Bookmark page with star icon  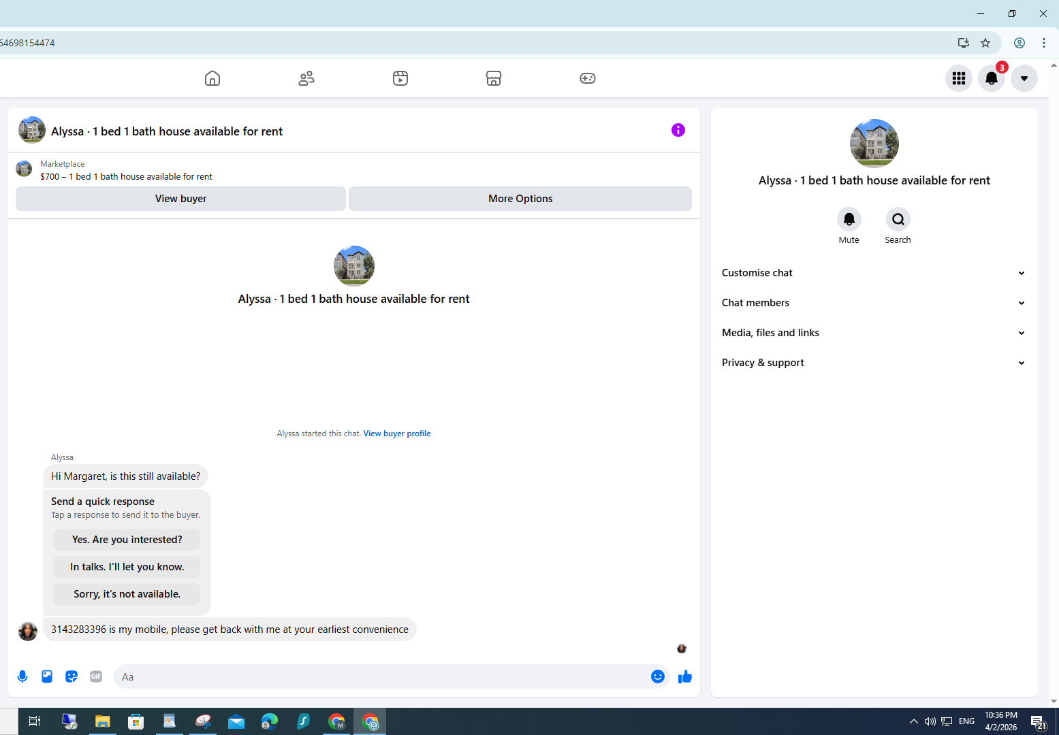pos(985,43)
